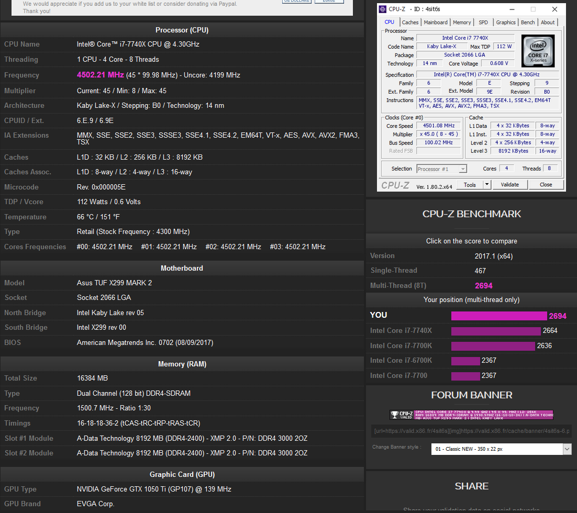
Task: Click the CPU-Z app icon in title bar
Action: (383, 9)
